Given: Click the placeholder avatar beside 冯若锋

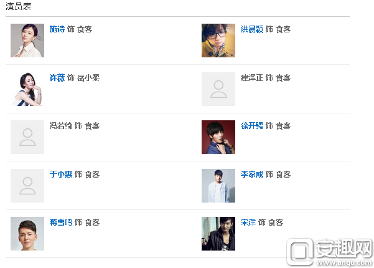Looking at the screenshot, I should (x=27, y=137).
